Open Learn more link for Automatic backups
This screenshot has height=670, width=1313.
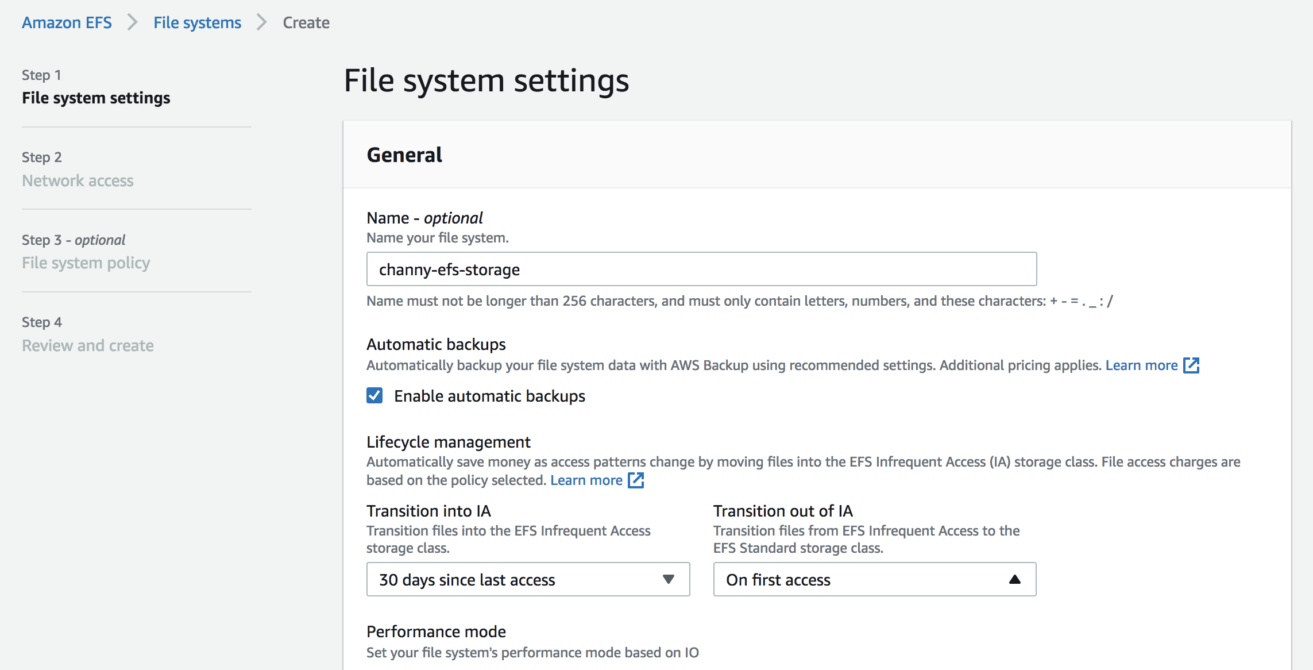coord(1141,365)
